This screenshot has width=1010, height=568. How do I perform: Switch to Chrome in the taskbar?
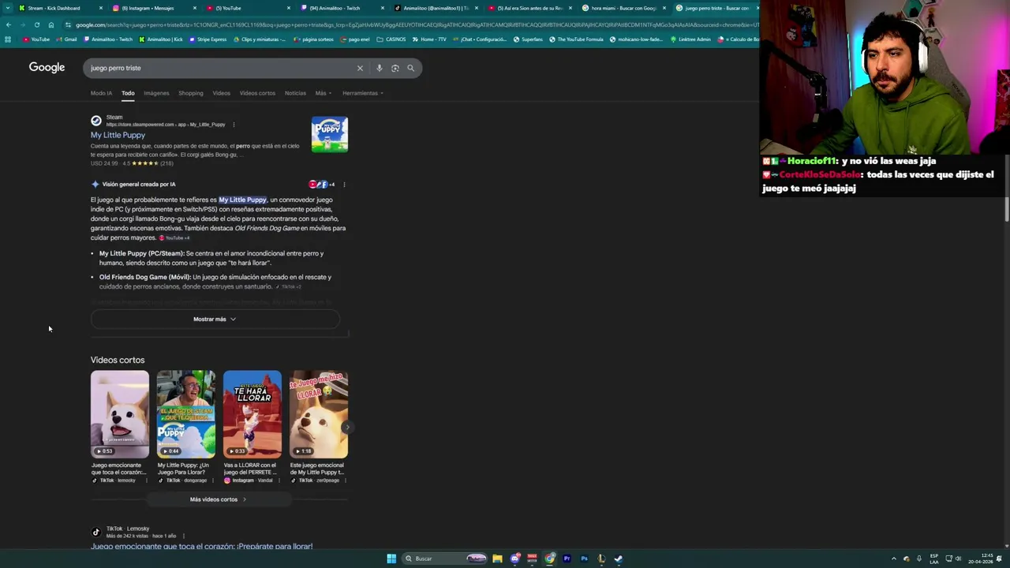[550, 559]
